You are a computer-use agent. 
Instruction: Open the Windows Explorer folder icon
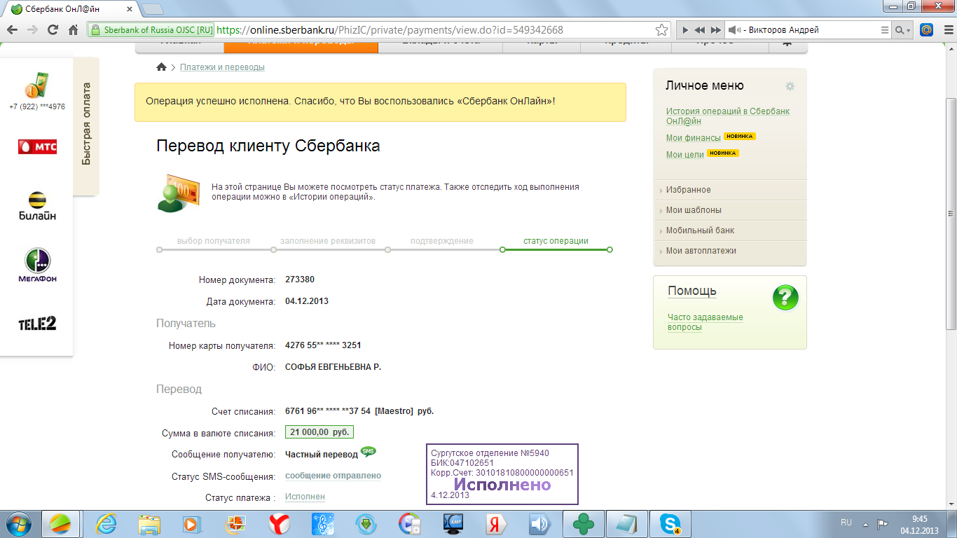pyautogui.click(x=149, y=523)
